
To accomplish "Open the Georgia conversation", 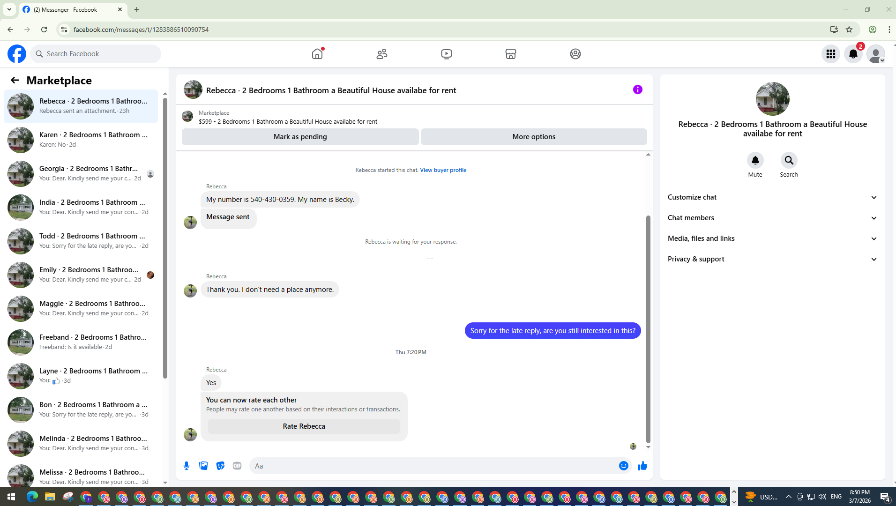I will [81, 173].
